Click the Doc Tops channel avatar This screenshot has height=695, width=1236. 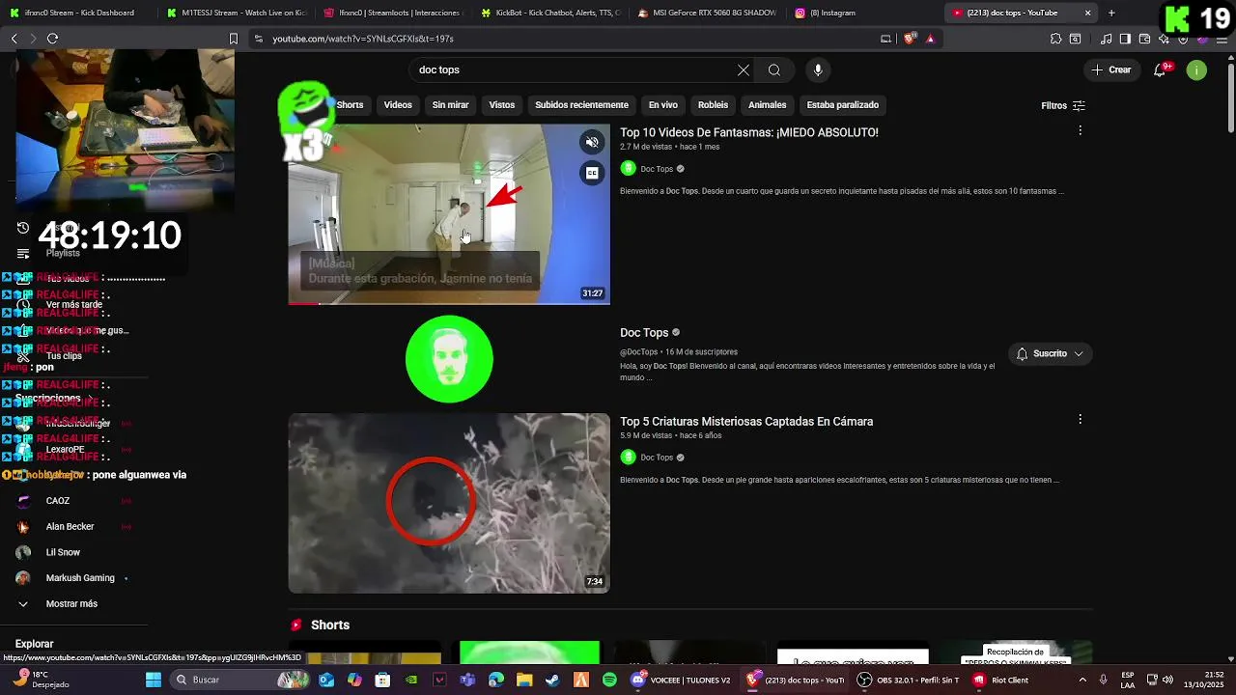click(x=449, y=359)
